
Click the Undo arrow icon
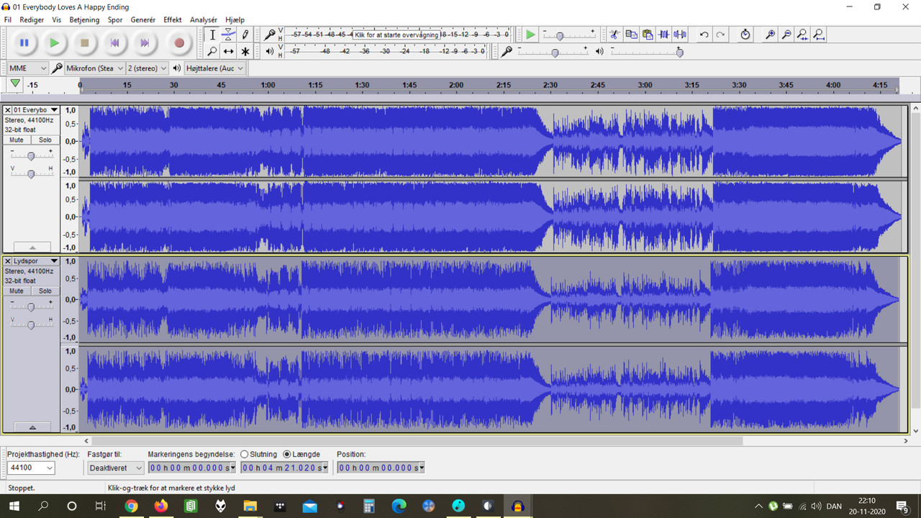(704, 35)
